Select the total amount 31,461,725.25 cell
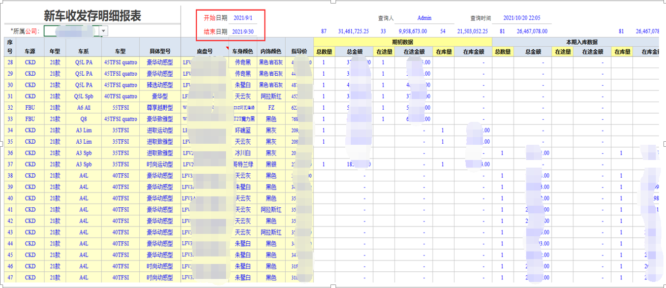Viewport: 666px width, 288px height. tap(353, 31)
